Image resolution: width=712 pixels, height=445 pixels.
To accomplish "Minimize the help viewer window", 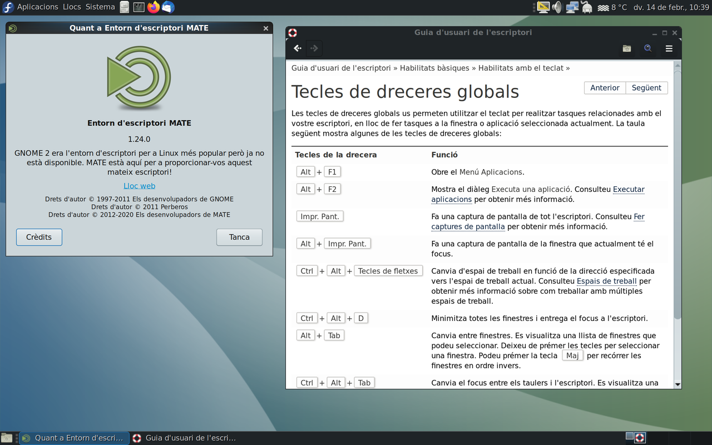I will pos(656,33).
